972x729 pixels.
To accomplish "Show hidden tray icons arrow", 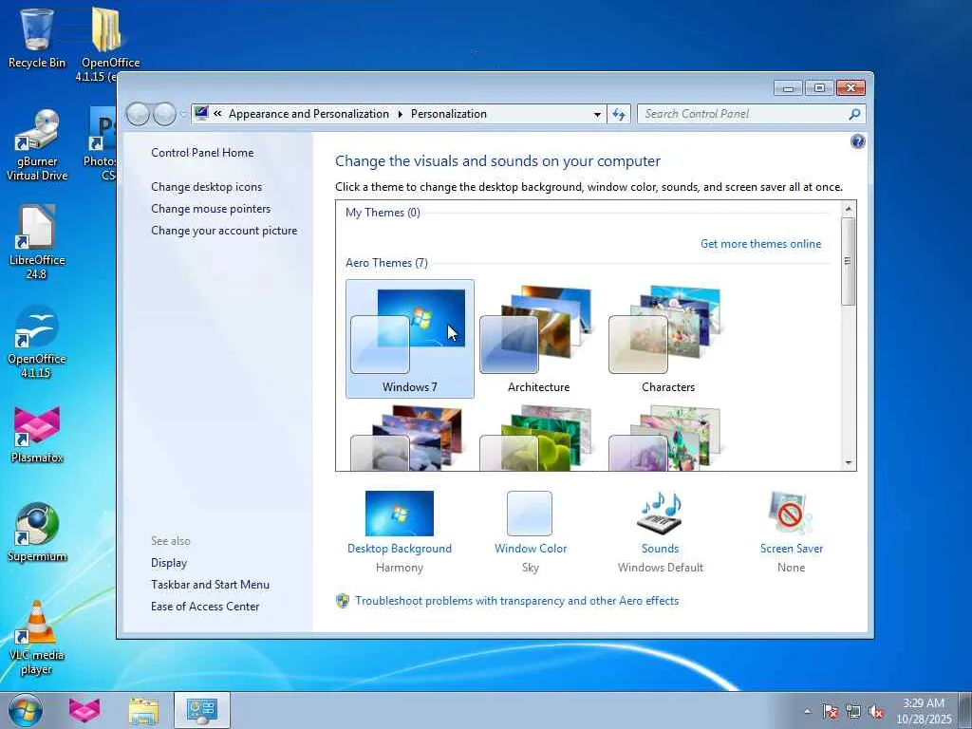I will point(807,711).
